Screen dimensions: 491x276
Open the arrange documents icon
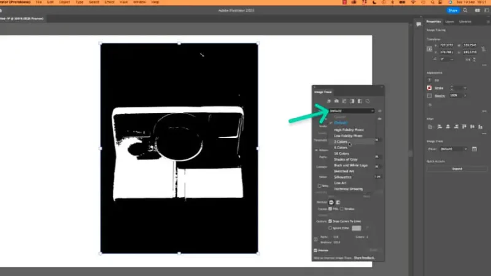tap(477, 10)
